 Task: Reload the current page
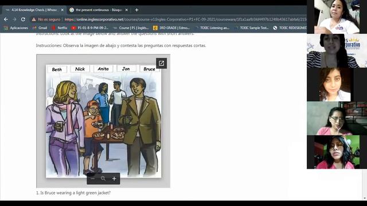pyautogui.click(x=23, y=19)
